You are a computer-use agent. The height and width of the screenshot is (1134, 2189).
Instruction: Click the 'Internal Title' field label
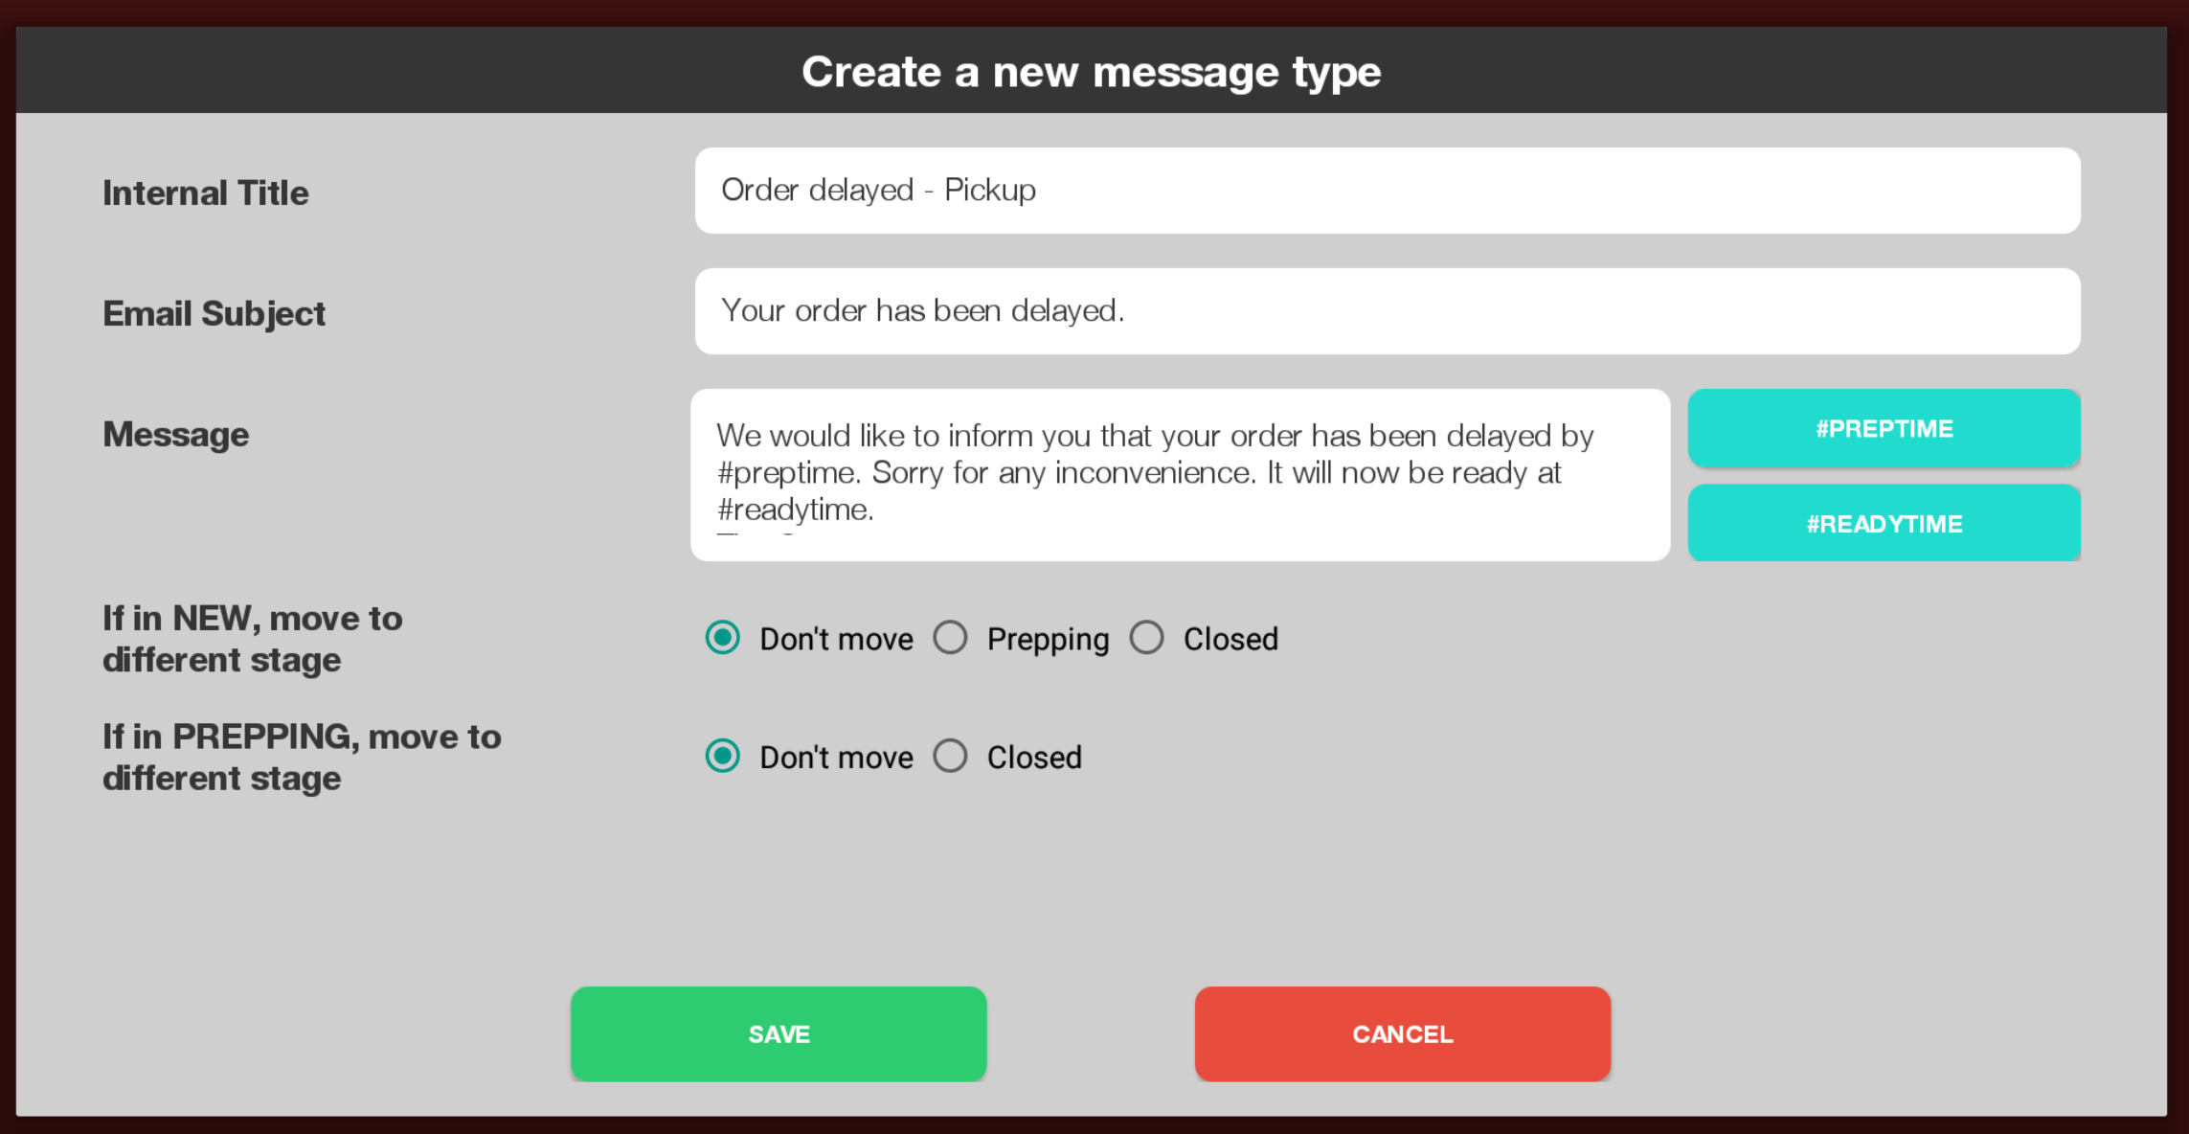pos(206,193)
